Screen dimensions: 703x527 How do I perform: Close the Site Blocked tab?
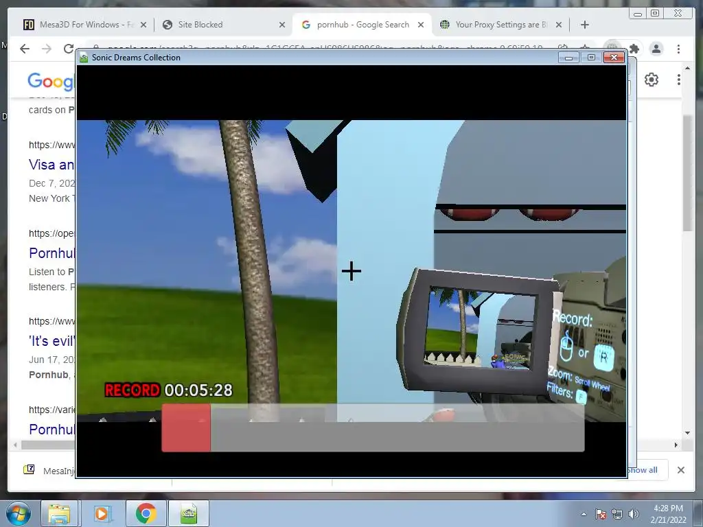click(282, 25)
